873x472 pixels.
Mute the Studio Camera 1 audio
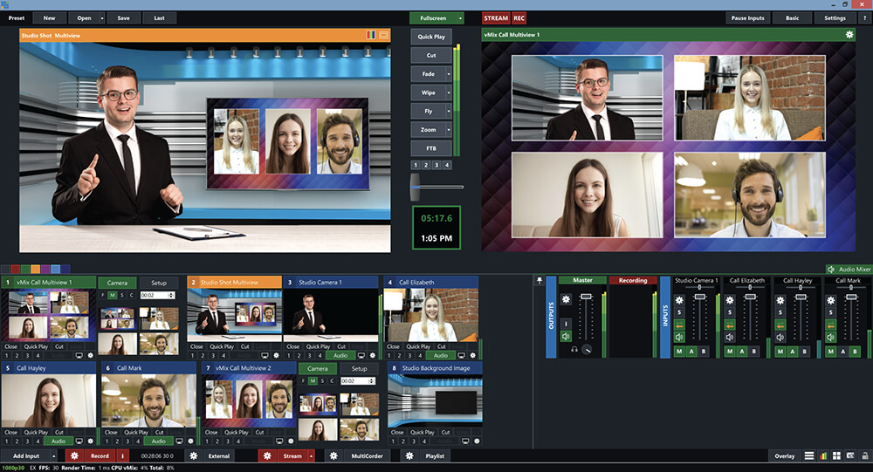pyautogui.click(x=679, y=337)
